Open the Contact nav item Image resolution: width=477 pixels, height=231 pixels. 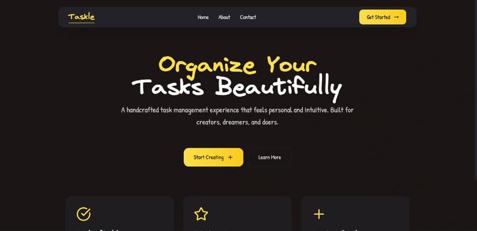coord(248,17)
